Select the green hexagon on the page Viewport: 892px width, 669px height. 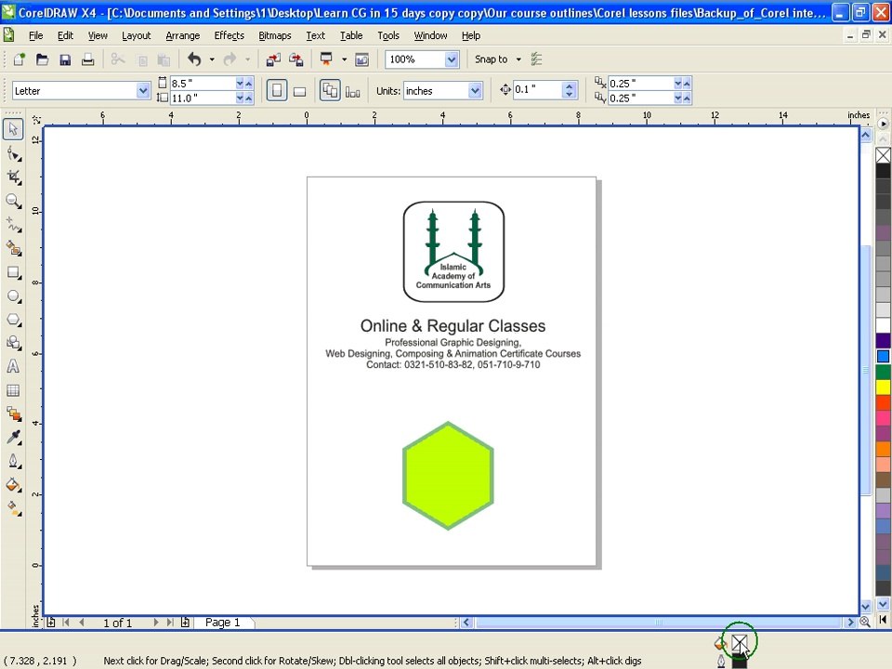coord(448,476)
